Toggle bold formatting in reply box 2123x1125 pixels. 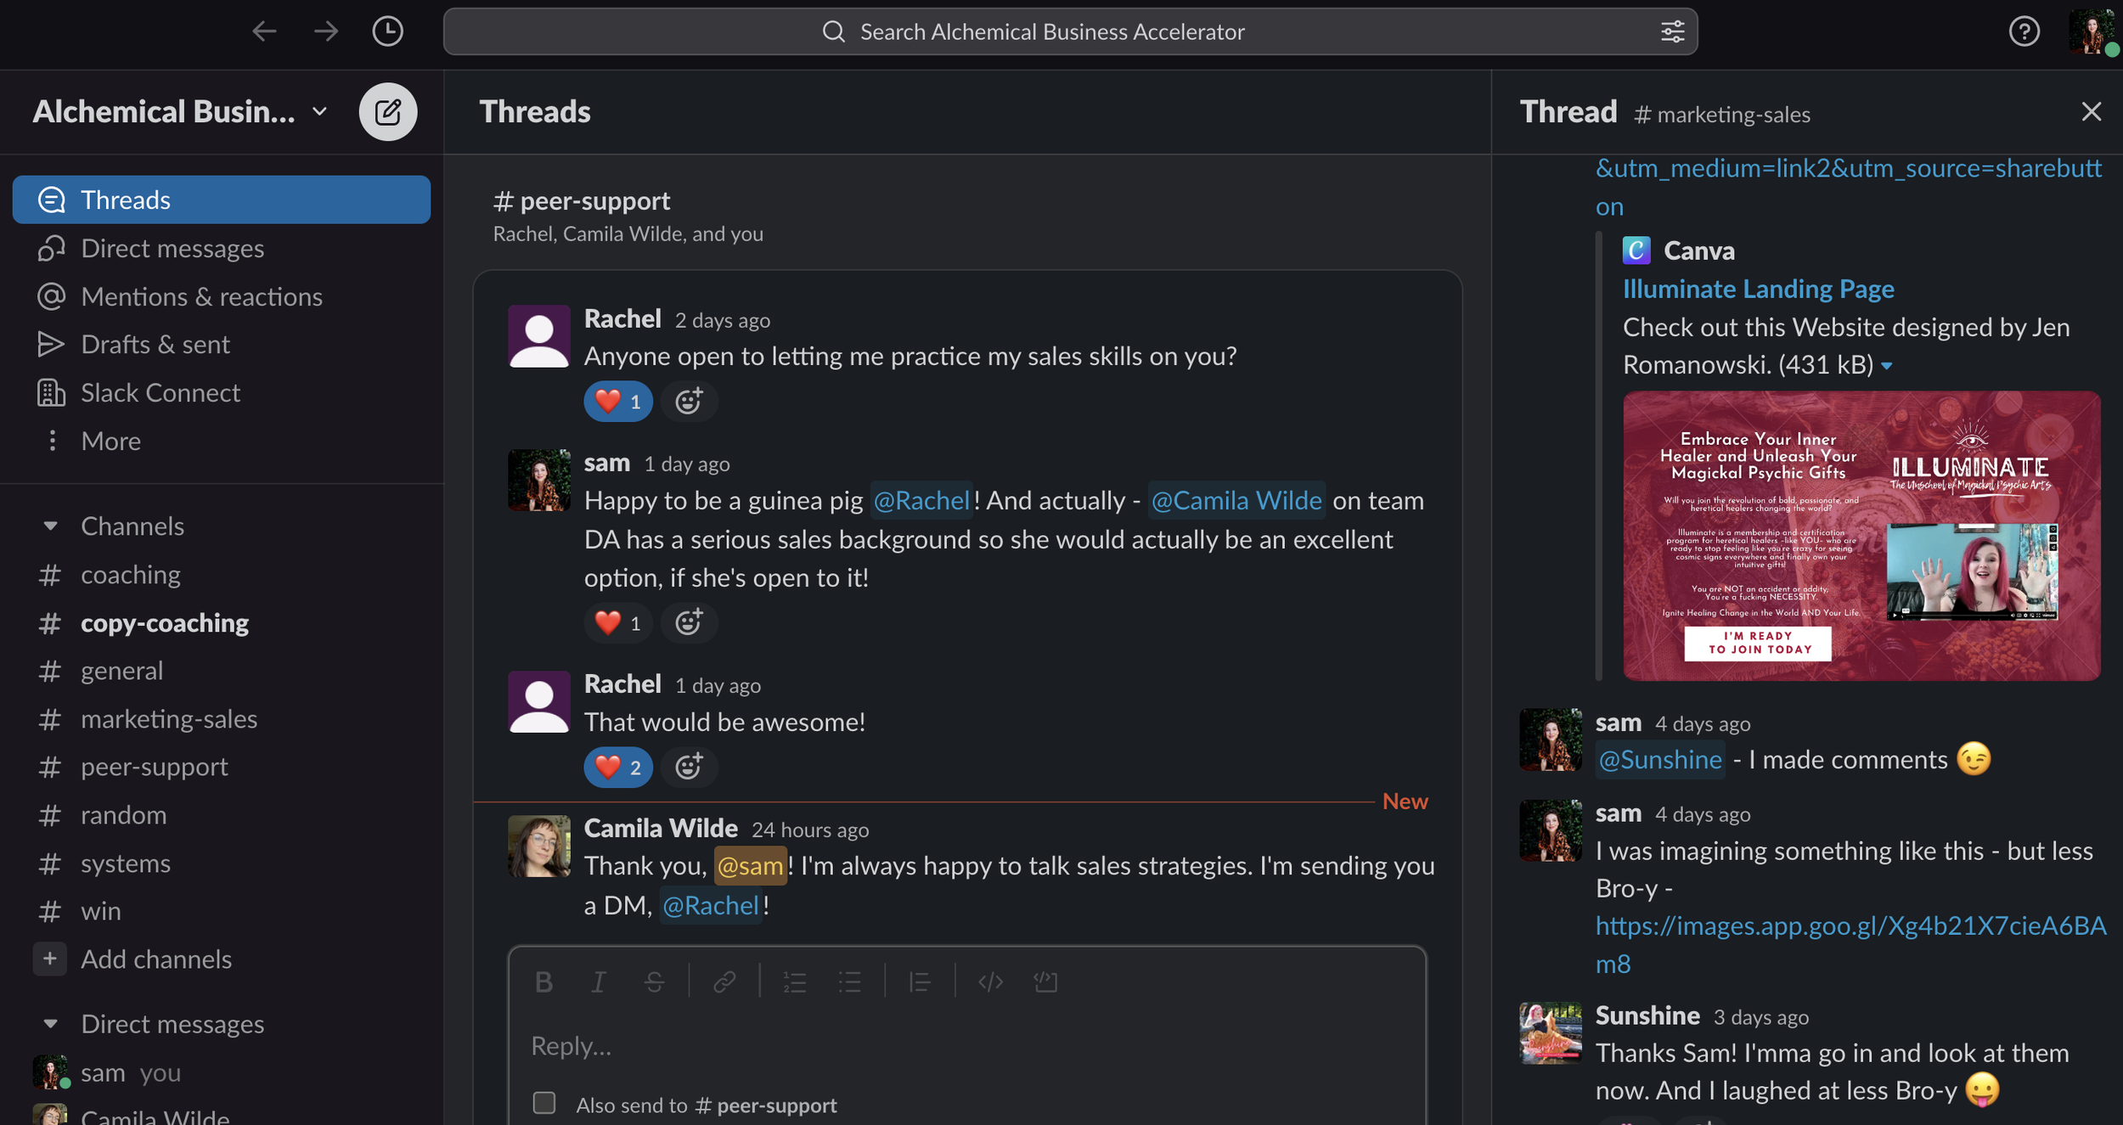tap(543, 982)
